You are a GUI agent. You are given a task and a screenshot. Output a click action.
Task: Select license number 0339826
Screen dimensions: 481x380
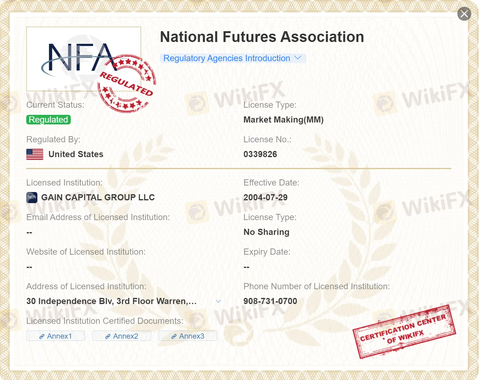[260, 154]
